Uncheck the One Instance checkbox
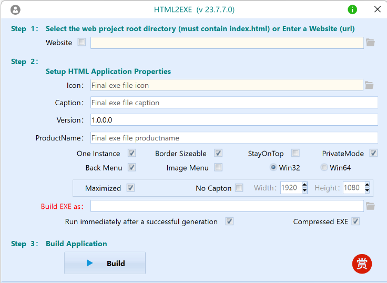 point(132,153)
